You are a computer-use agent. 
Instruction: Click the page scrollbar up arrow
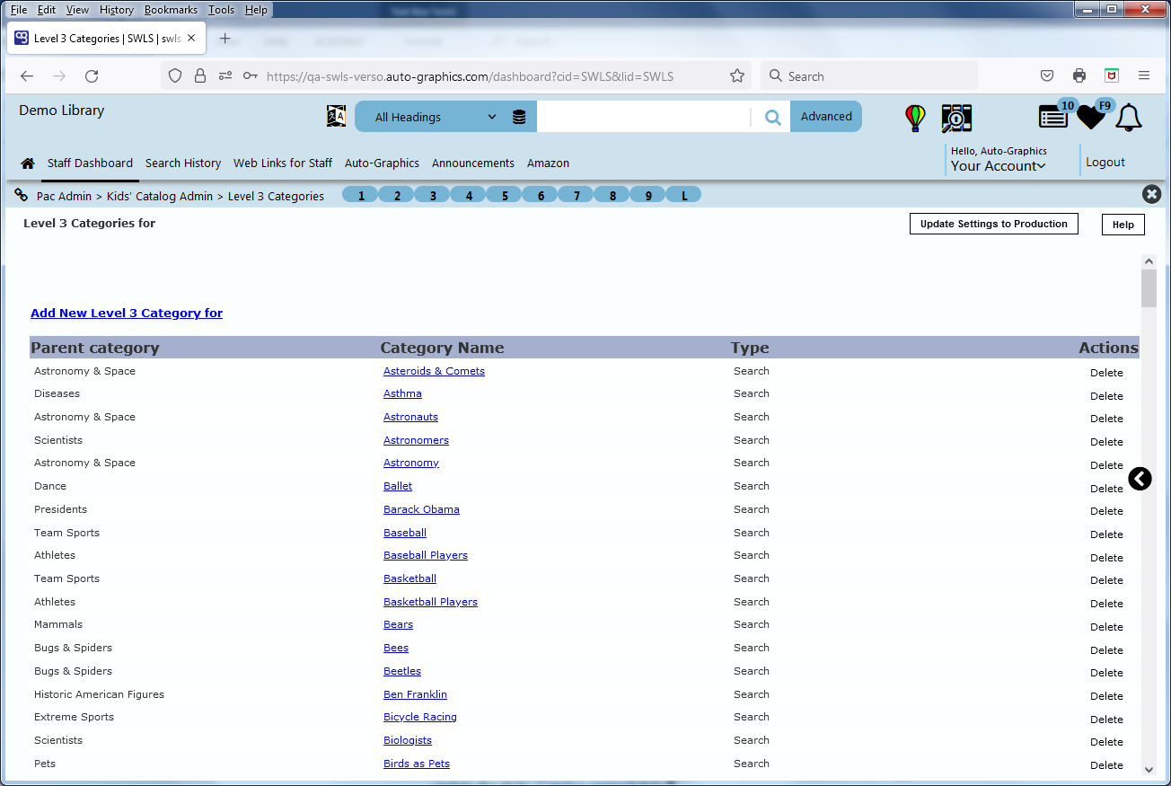(x=1149, y=261)
